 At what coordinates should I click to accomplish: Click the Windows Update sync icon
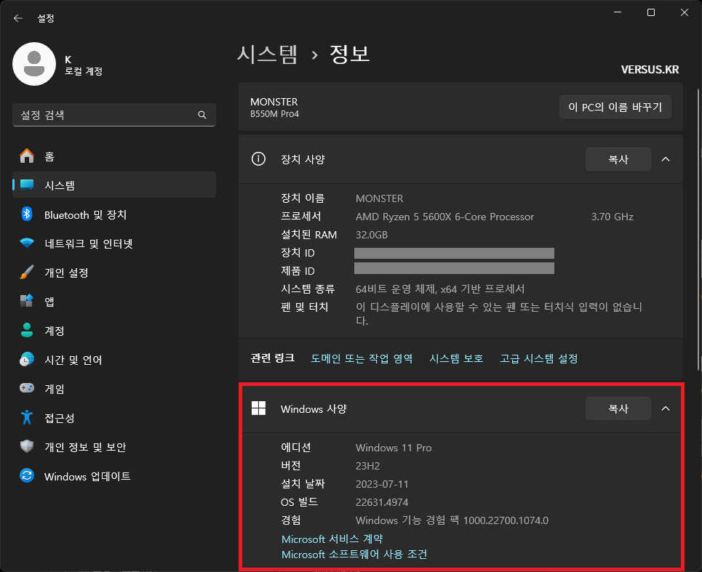pyautogui.click(x=27, y=475)
